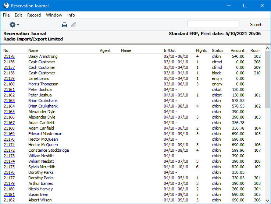Open reservation 21170 link
Screen dimensions: 271x204
click(x=9, y=139)
